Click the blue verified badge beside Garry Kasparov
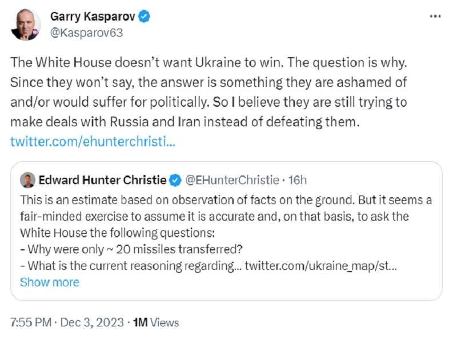This screenshot has width=457, height=343. tap(145, 17)
